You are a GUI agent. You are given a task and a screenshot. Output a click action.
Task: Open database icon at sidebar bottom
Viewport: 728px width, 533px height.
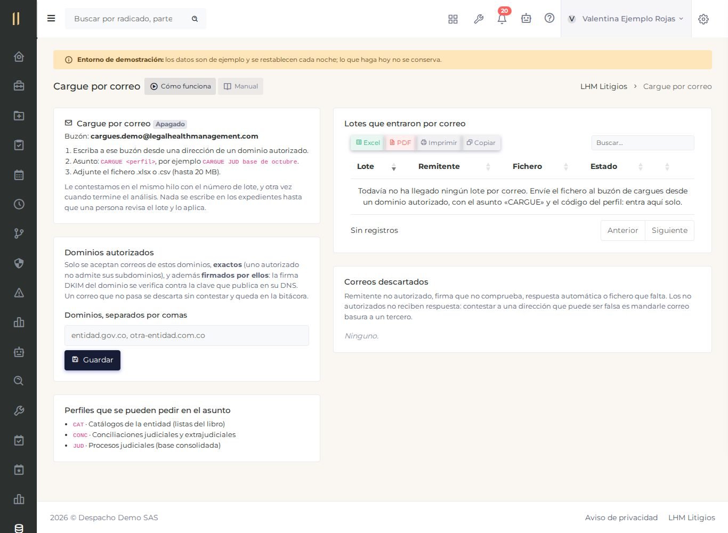pyautogui.click(x=19, y=528)
